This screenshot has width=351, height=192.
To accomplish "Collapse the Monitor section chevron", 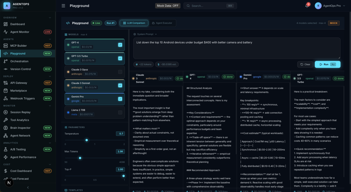I will click(50, 106).
